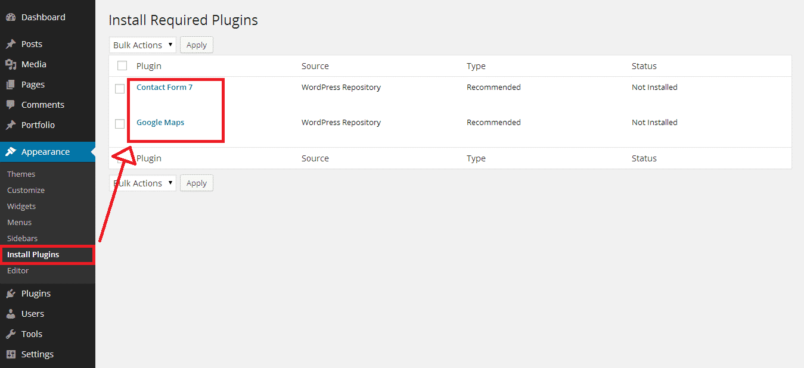804x368 pixels.
Task: Open the top Bulk Actions dropdown
Action: point(142,45)
